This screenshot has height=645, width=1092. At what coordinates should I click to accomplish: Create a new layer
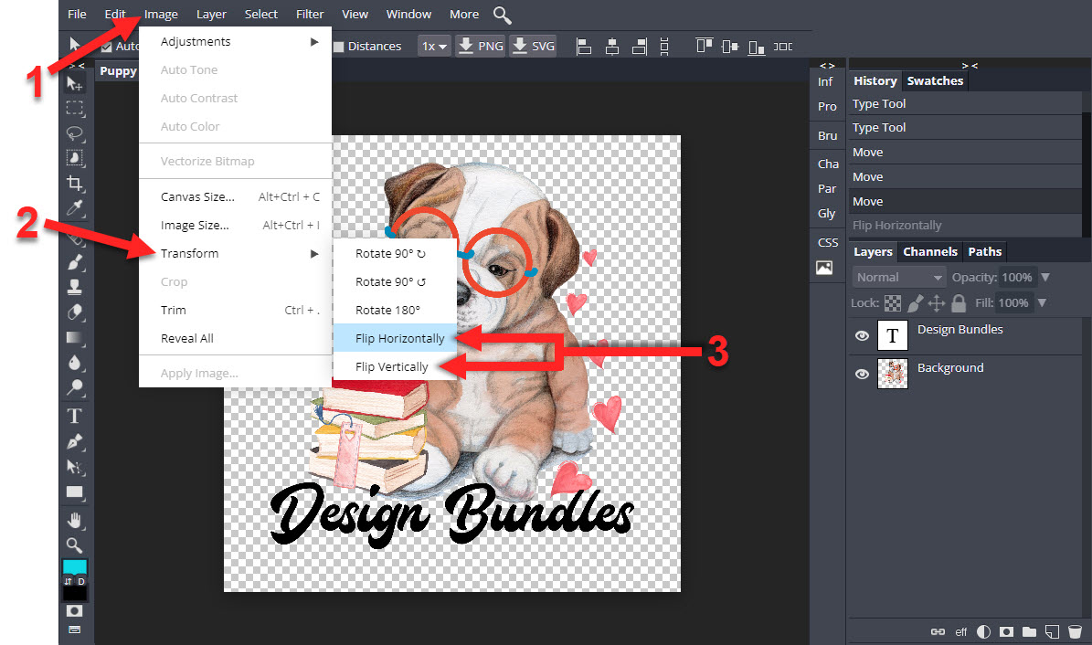pyautogui.click(x=1052, y=632)
